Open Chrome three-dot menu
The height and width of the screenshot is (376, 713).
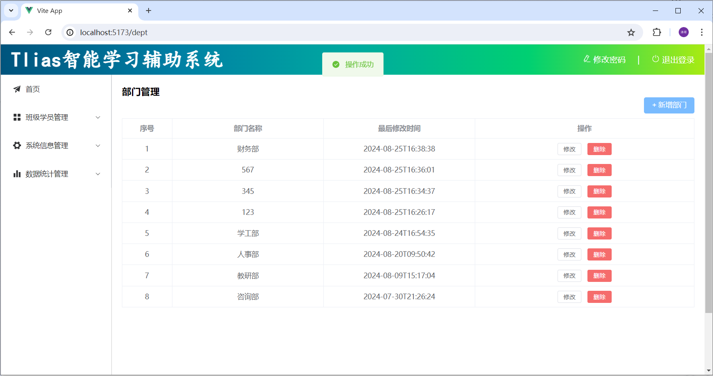tap(702, 32)
